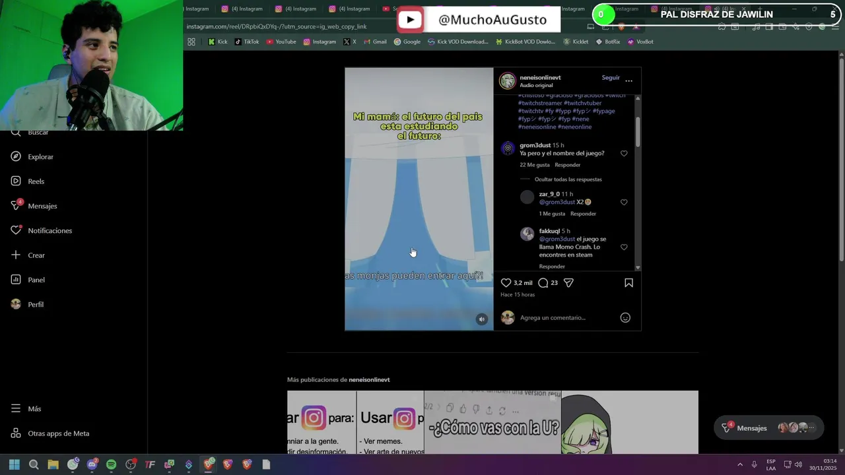Screen dimensions: 845x475
Task: Open the '¿Cómo vas con la U?' thumbnail
Action: click(492, 422)
